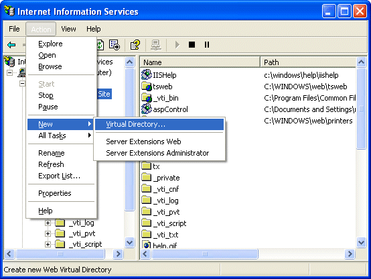Select Browse in Action menu
Viewport: 371px width, 279px height.
(61, 66)
